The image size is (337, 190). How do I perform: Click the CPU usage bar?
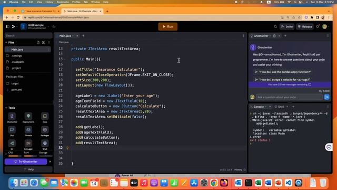coord(15,156)
